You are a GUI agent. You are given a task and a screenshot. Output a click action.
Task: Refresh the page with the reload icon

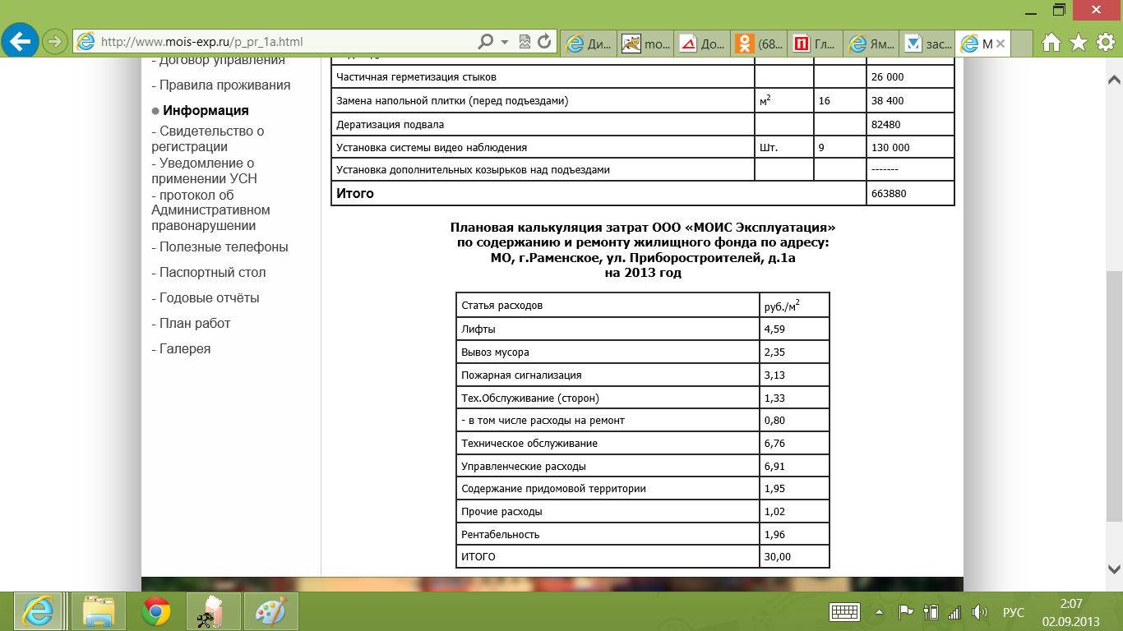point(544,41)
